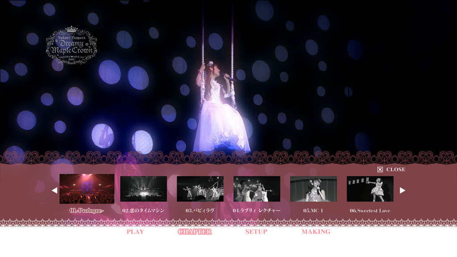Go to the MAKING menu item

[x=316, y=232]
